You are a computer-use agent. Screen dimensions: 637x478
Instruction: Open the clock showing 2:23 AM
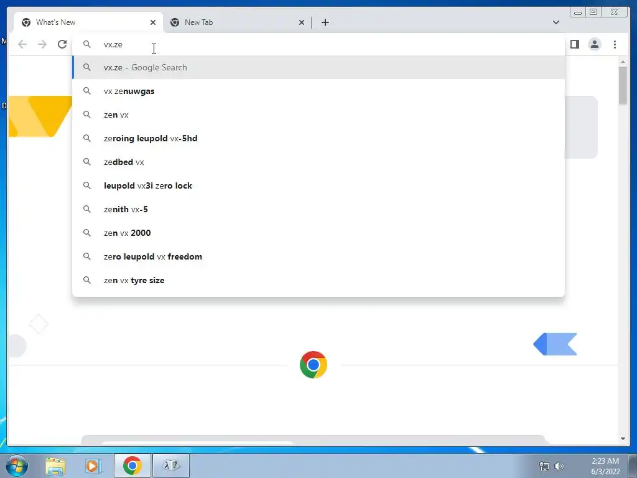point(605,466)
